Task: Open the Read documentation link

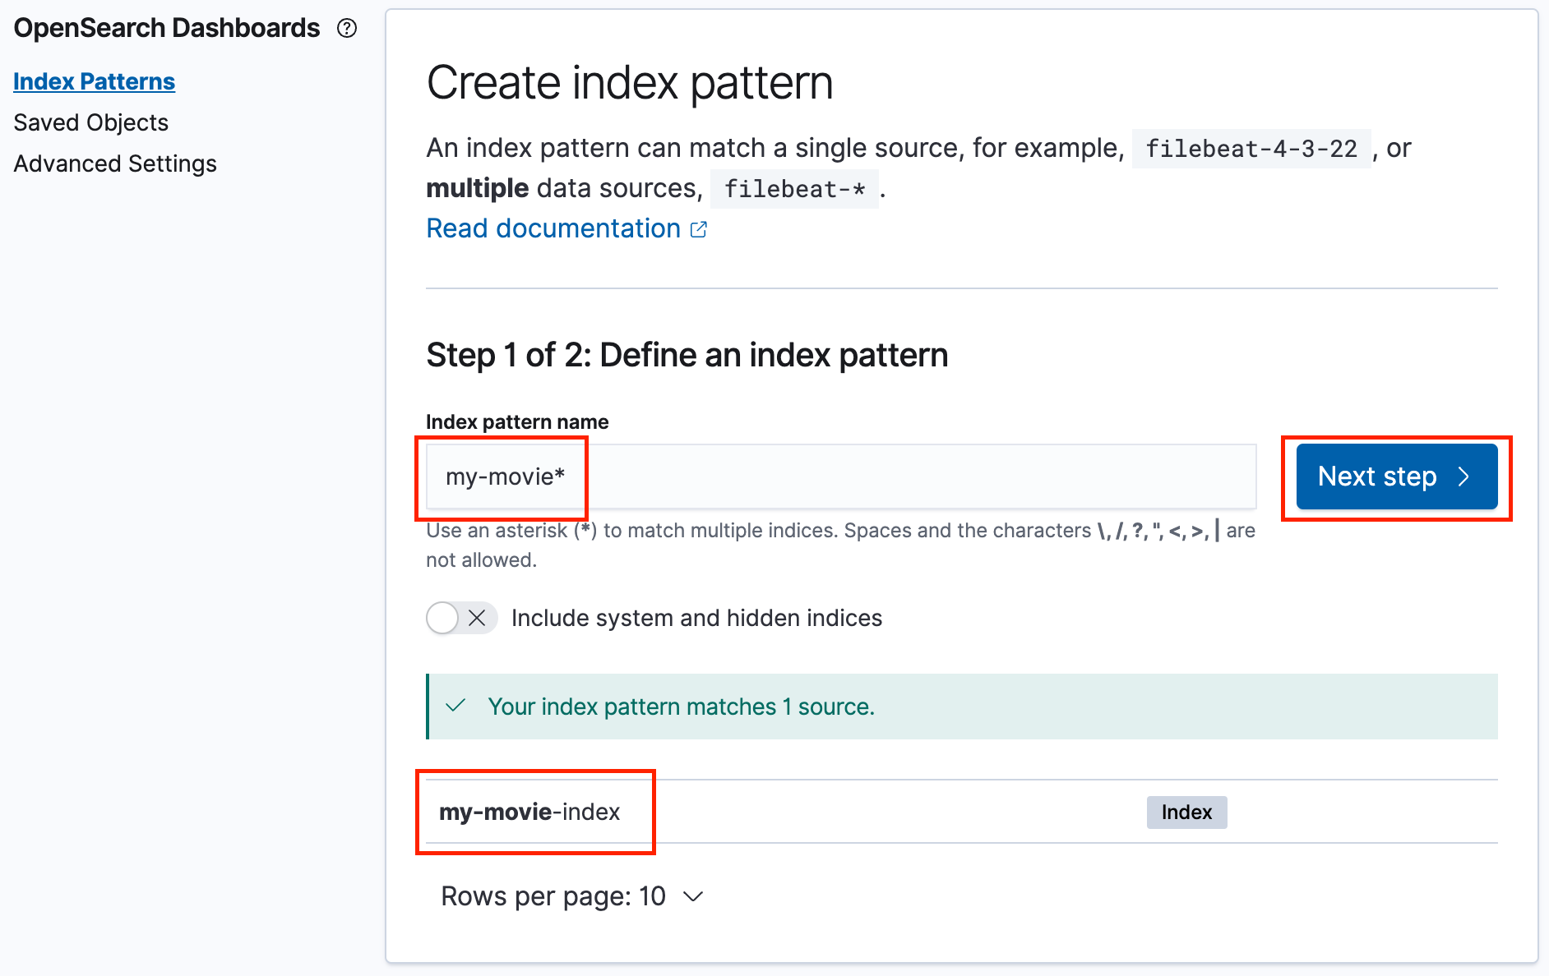Action: pos(553,228)
